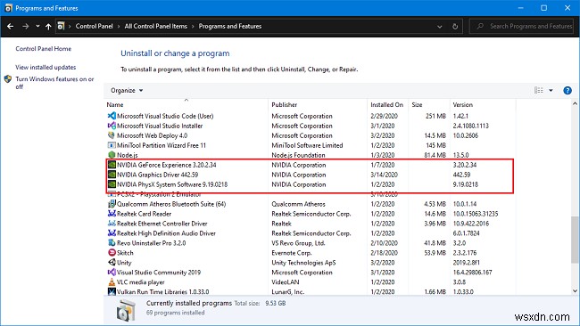Click publisher cell MiniTool Software Limited

coord(307,145)
